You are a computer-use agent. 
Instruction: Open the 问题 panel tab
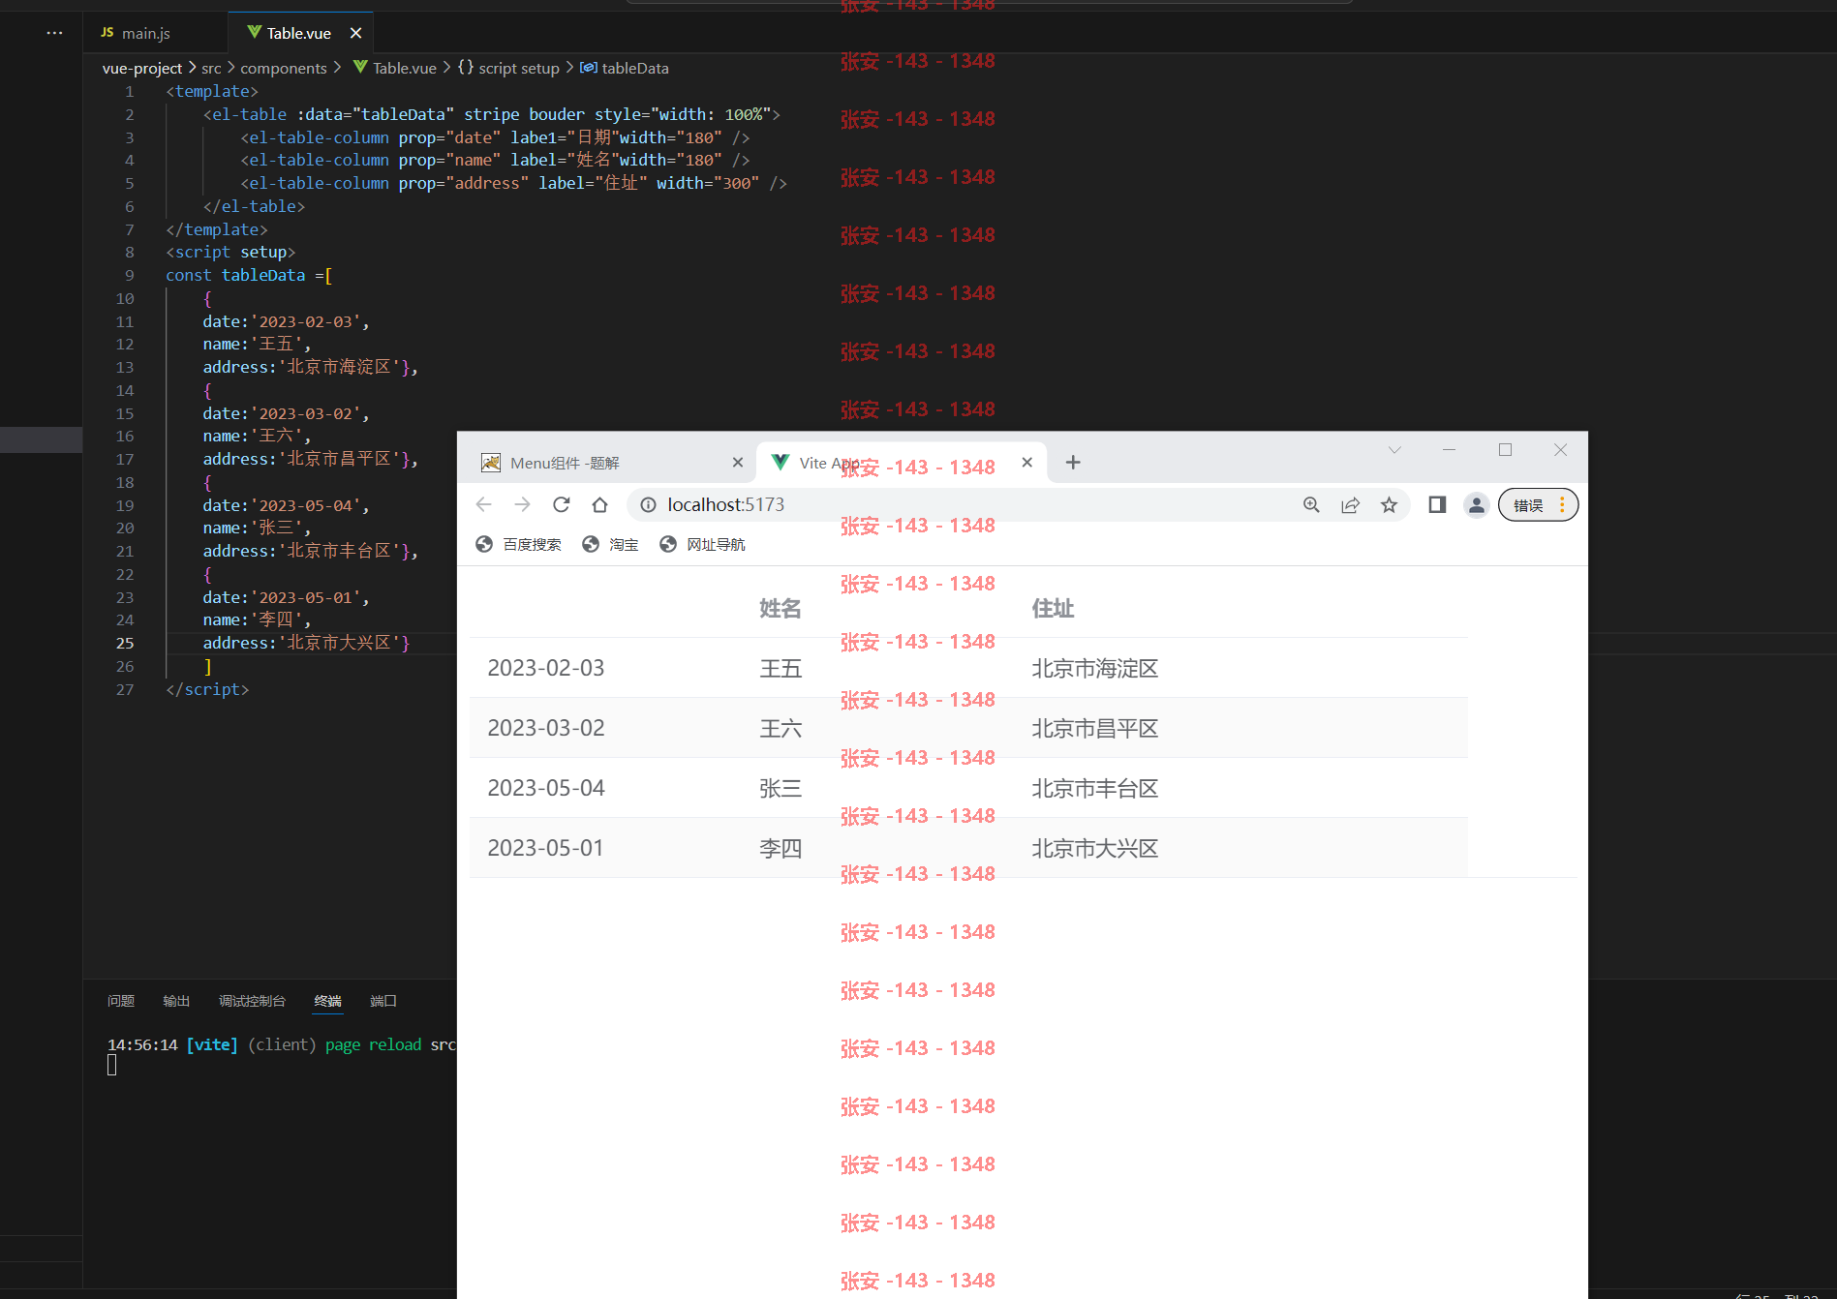click(x=121, y=1001)
